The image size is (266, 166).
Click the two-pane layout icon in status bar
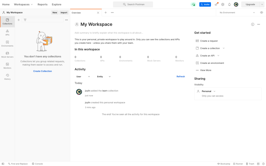click(258, 164)
